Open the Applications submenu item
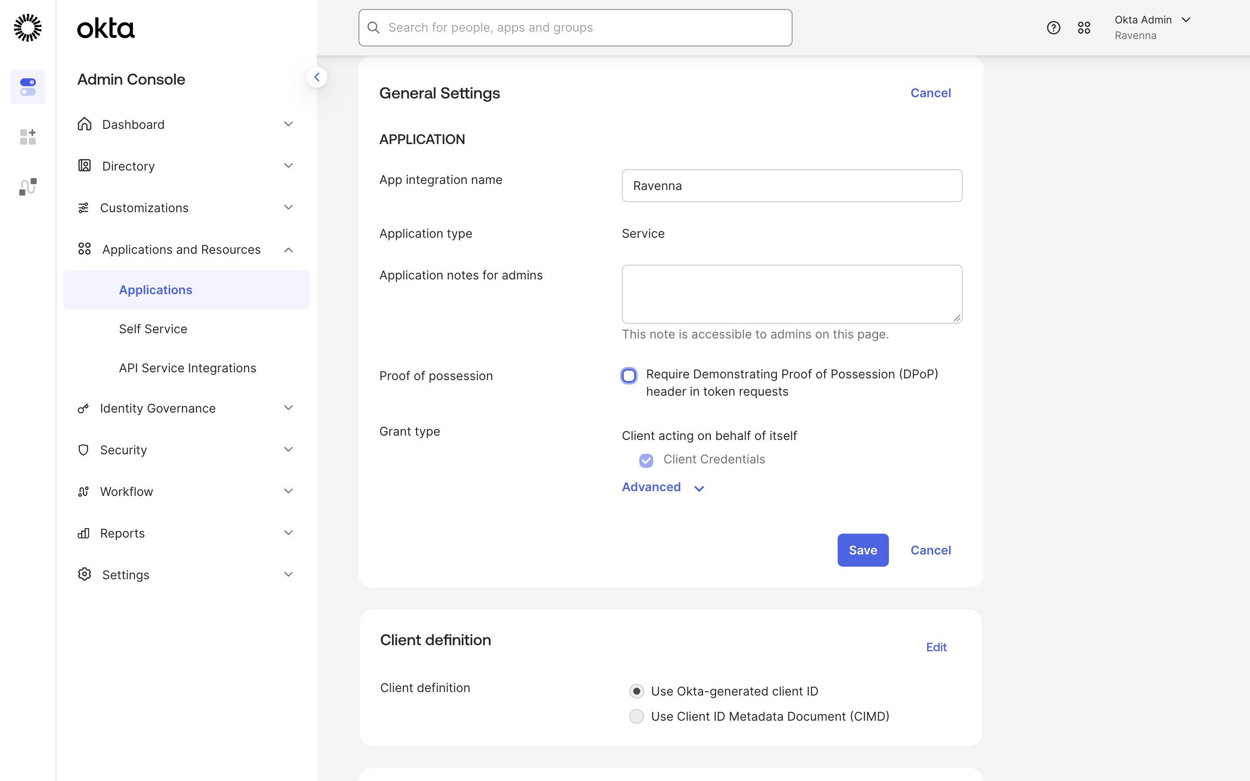This screenshot has height=781, width=1250. [187, 290]
